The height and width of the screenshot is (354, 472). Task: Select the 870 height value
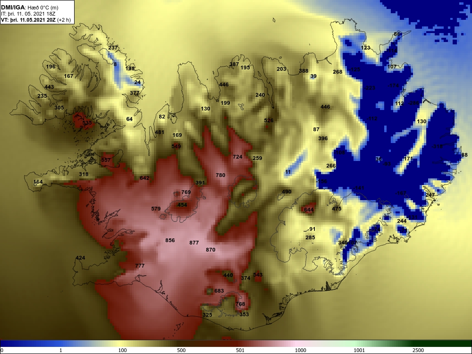point(211,250)
